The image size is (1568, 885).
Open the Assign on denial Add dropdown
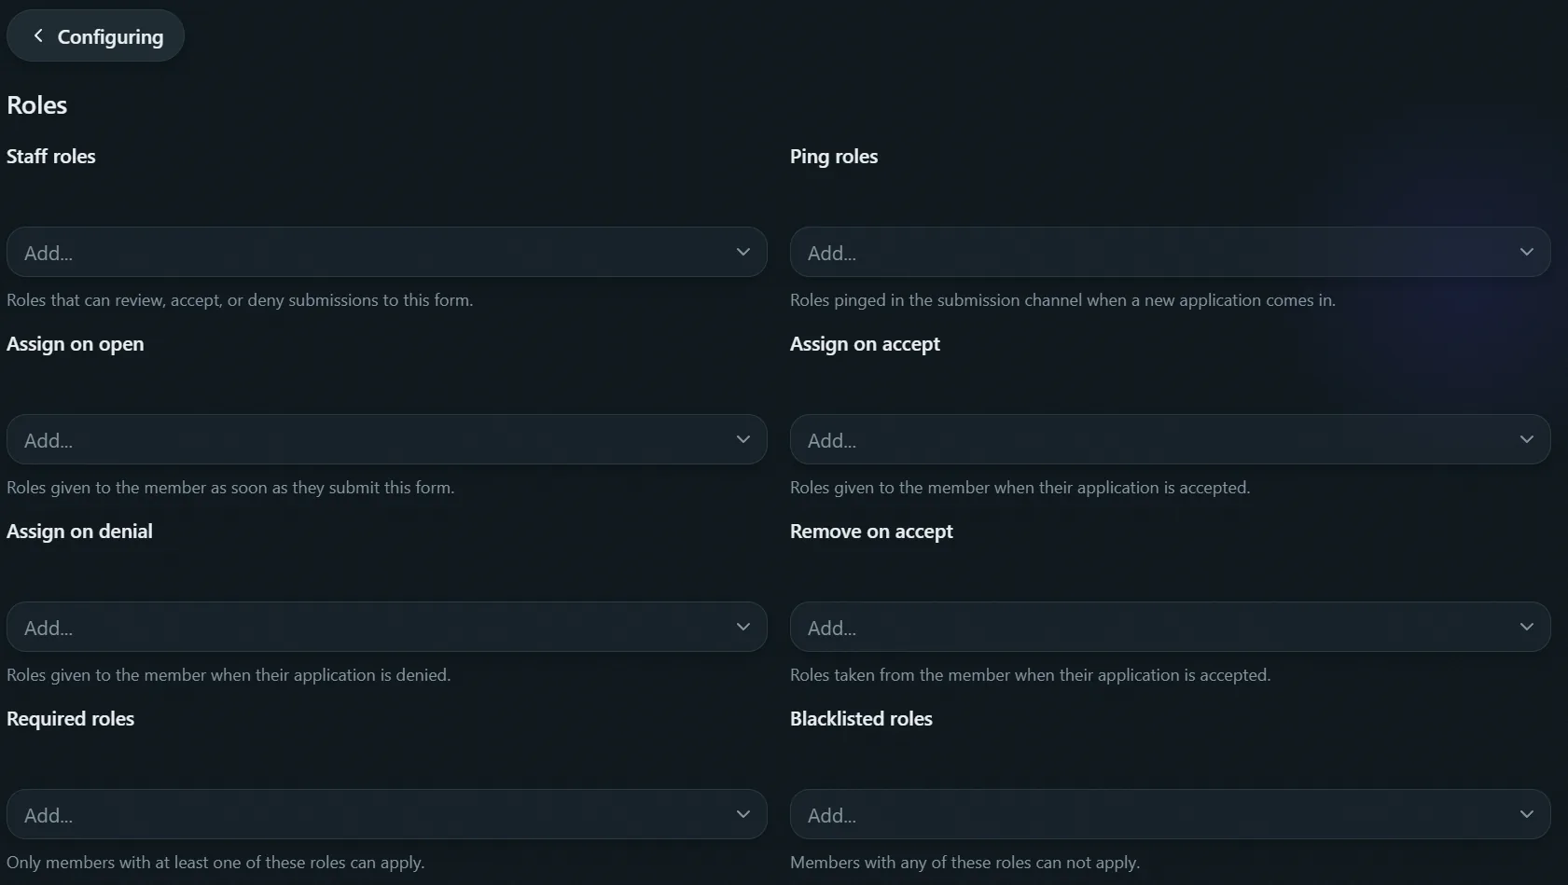[386, 627]
